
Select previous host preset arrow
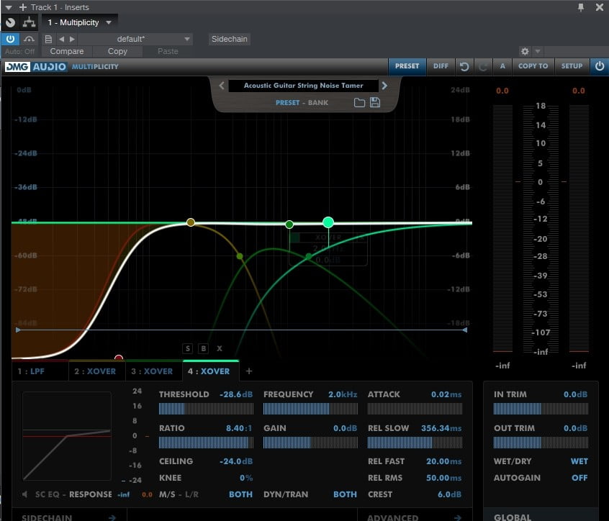pyautogui.click(x=61, y=39)
